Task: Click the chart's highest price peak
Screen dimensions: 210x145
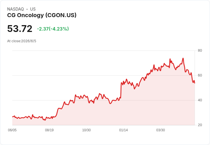Action: tap(183, 58)
